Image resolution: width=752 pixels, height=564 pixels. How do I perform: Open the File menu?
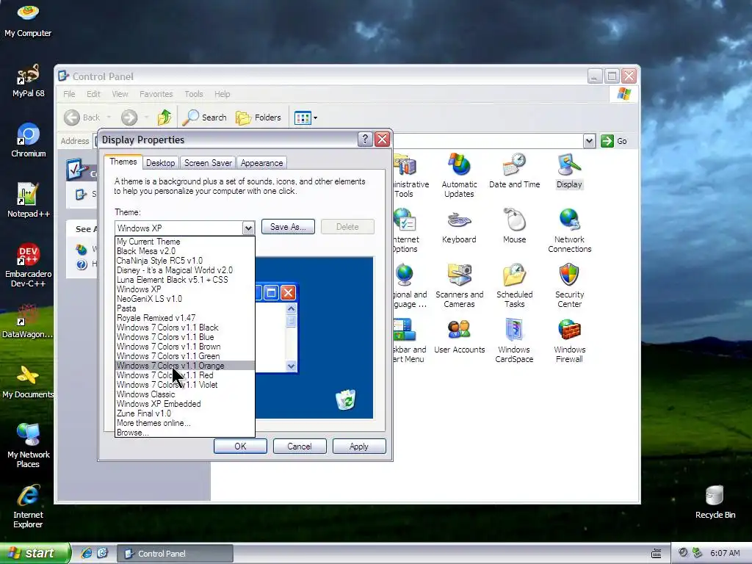[x=69, y=94]
